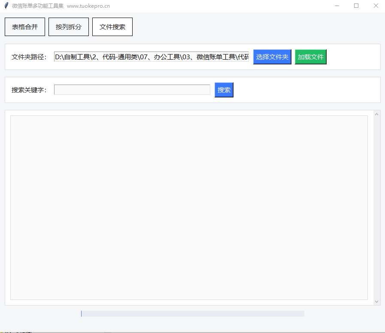Click the green 加载文件 button
This screenshot has width=385, height=333.
(x=311, y=57)
